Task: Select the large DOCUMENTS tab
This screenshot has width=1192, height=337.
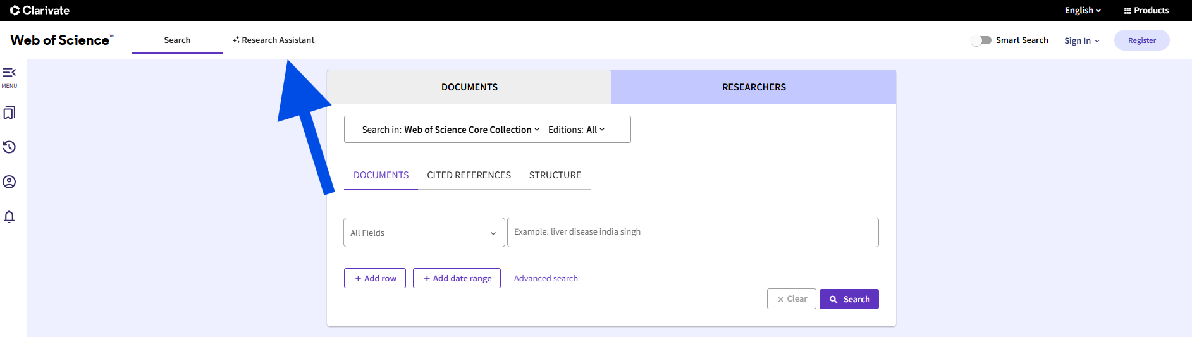Action: click(x=469, y=87)
